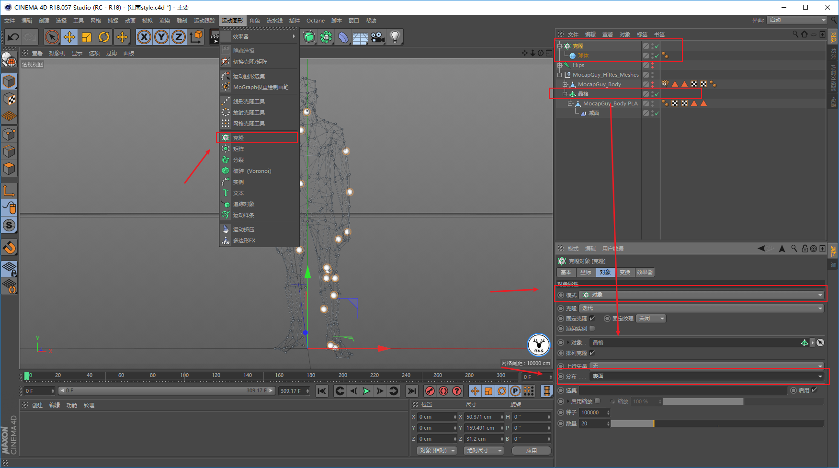The image size is (839, 468).
Task: Open the 模式 dropdown showing 对象
Action: coord(702,295)
